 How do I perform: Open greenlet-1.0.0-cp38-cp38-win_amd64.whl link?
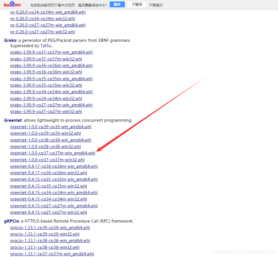(51, 140)
